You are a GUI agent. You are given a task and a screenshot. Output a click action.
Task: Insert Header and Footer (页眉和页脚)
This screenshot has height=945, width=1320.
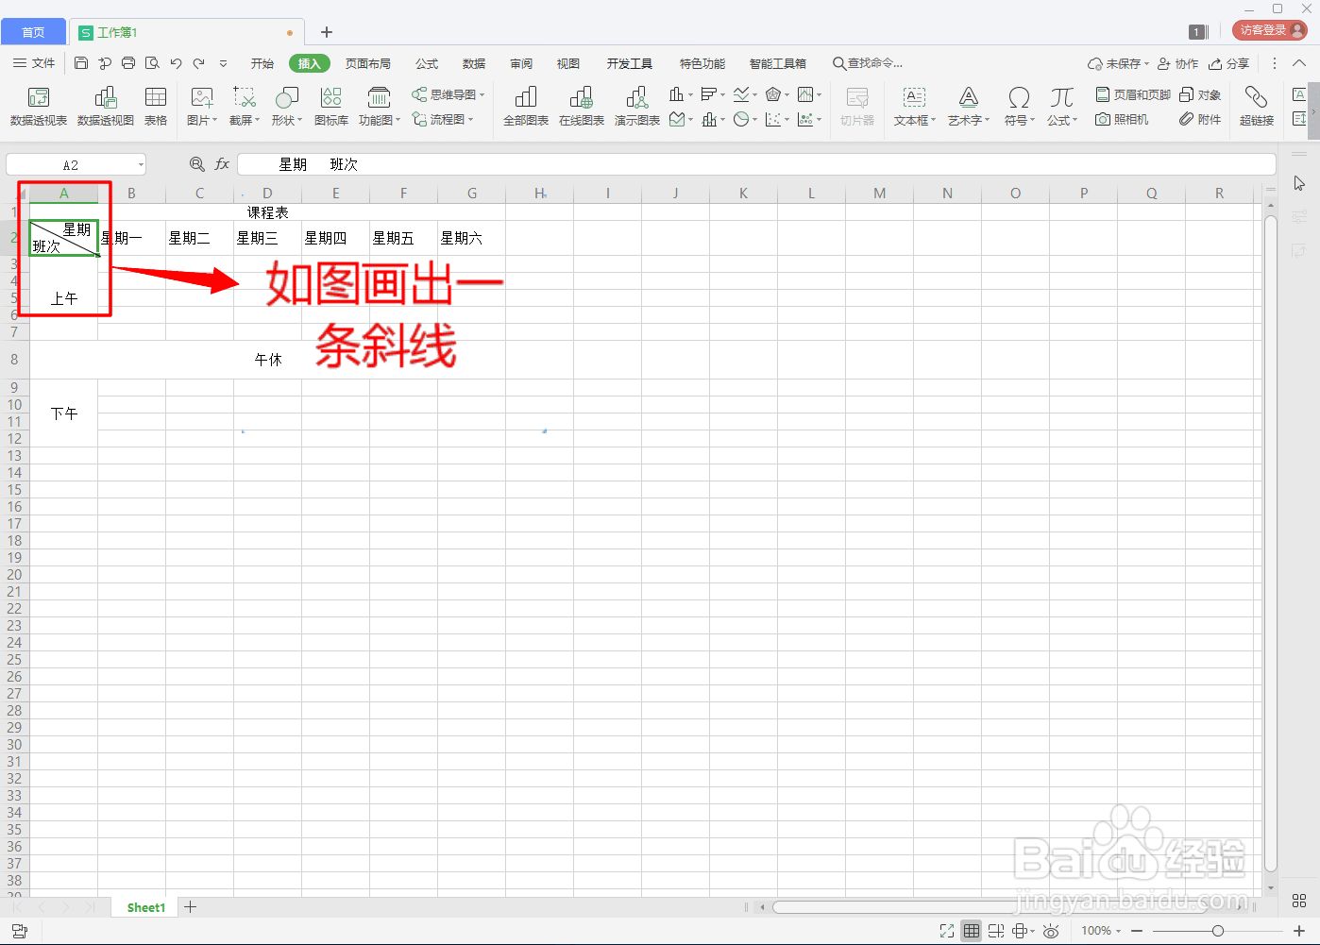(x=1133, y=94)
